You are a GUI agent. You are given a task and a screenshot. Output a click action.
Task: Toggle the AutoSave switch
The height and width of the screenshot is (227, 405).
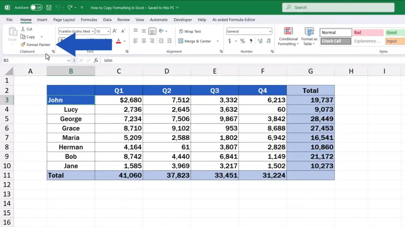(36, 7)
